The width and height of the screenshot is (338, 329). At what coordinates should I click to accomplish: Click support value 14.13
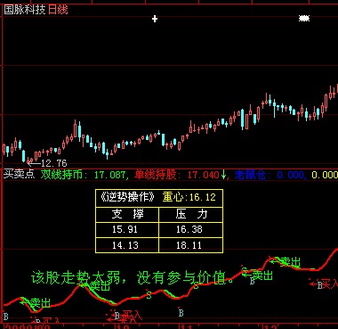coord(125,245)
